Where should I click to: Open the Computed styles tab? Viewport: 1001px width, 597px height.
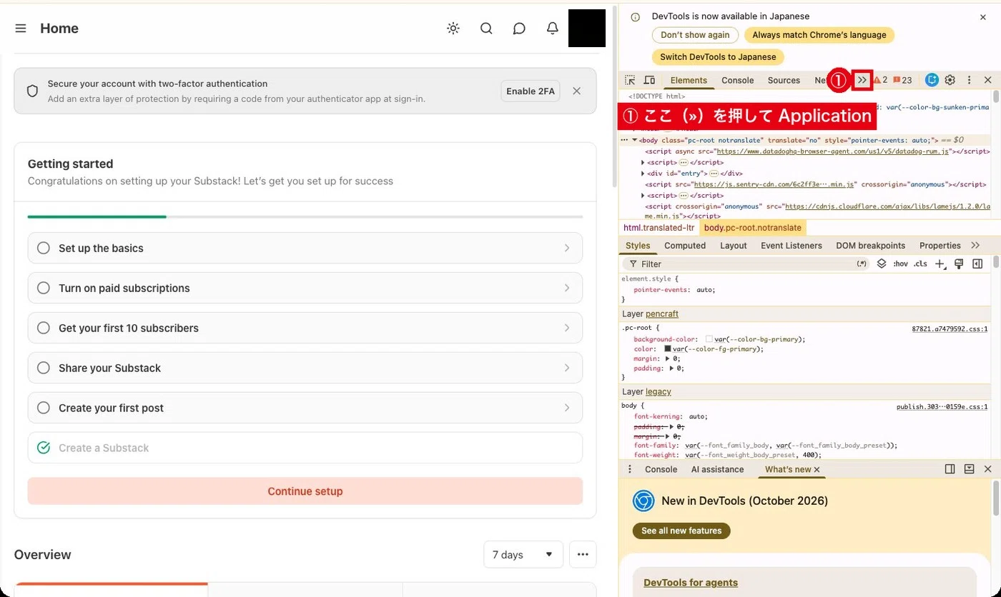click(685, 246)
